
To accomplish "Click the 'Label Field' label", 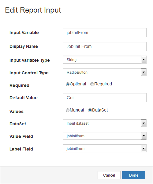I will [21, 149].
